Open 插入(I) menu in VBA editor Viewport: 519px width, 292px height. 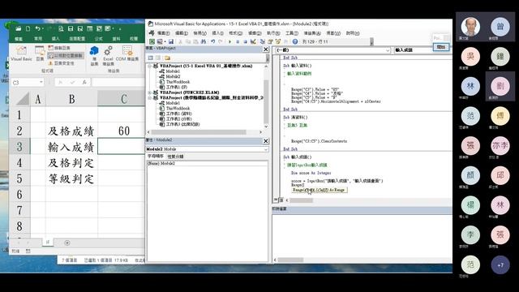[x=217, y=33]
